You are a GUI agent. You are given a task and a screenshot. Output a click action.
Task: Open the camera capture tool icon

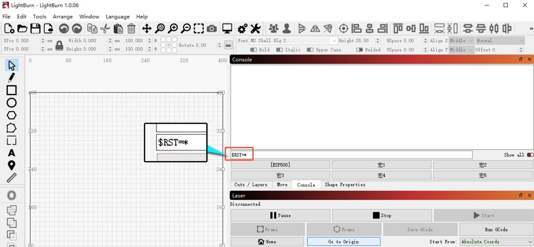pos(212,28)
